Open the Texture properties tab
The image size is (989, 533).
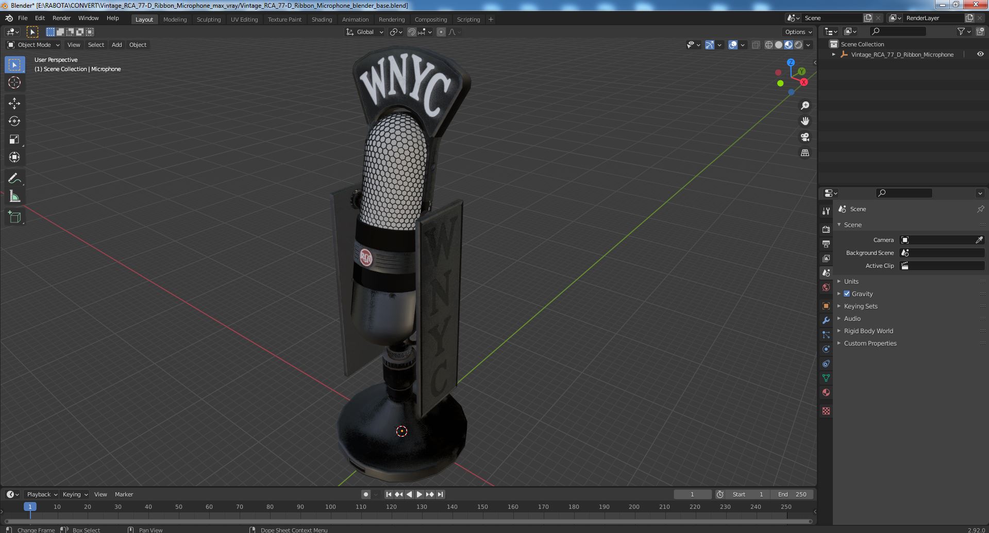(x=826, y=411)
